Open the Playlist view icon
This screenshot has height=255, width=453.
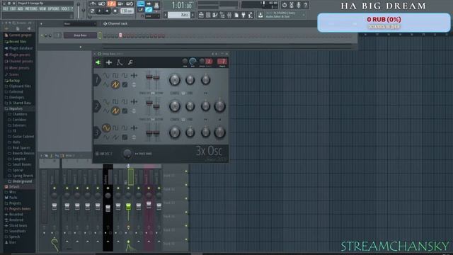click(x=201, y=15)
